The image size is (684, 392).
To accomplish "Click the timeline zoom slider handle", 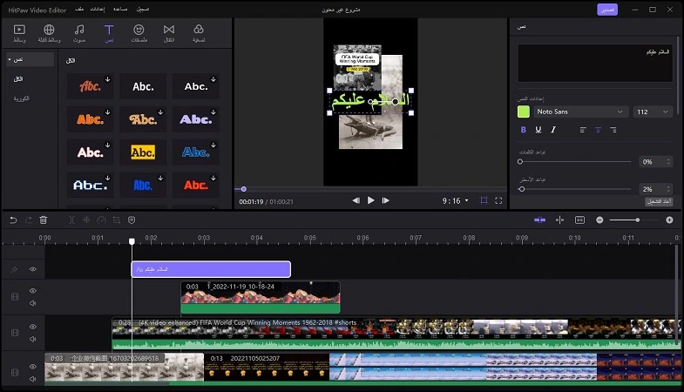I will click(x=637, y=220).
